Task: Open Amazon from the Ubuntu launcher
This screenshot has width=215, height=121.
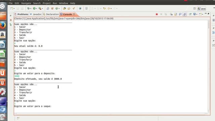Action: [3, 35]
